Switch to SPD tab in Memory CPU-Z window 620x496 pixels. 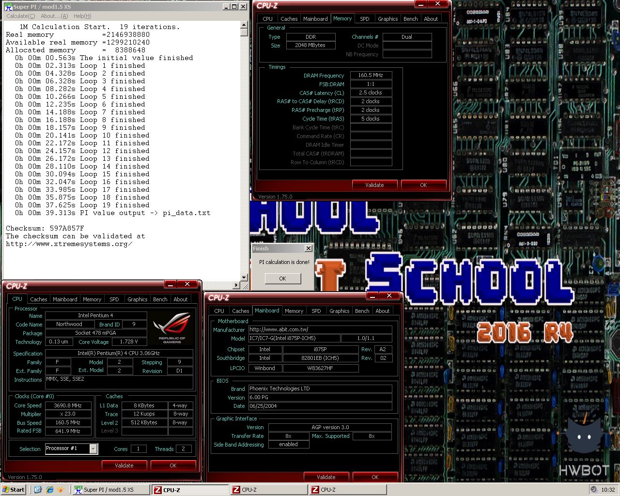(365, 19)
